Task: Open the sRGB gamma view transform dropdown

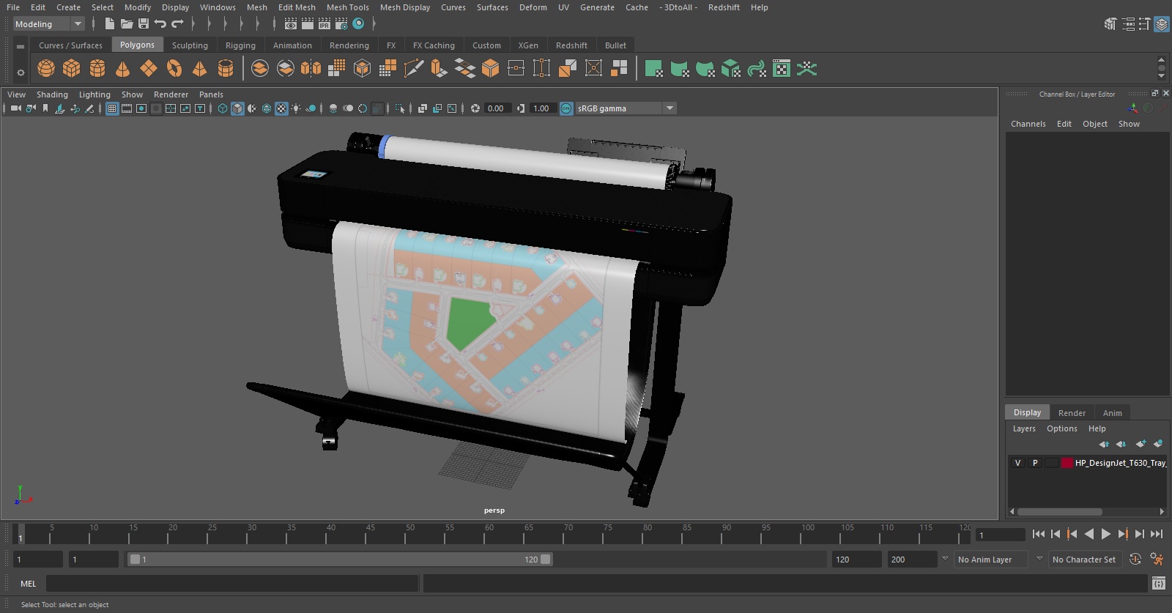Action: pos(626,108)
